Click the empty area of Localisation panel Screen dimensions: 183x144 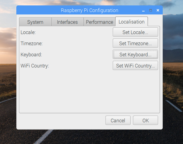coord(90,92)
